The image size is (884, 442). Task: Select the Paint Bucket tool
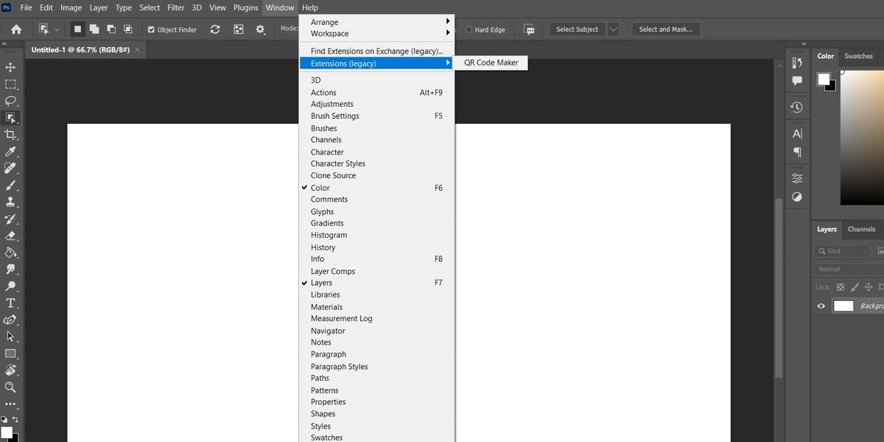coord(10,253)
